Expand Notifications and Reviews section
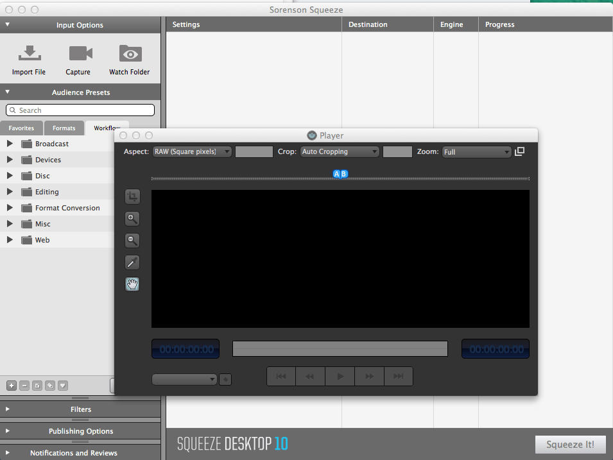The width and height of the screenshot is (613, 460). click(8, 452)
